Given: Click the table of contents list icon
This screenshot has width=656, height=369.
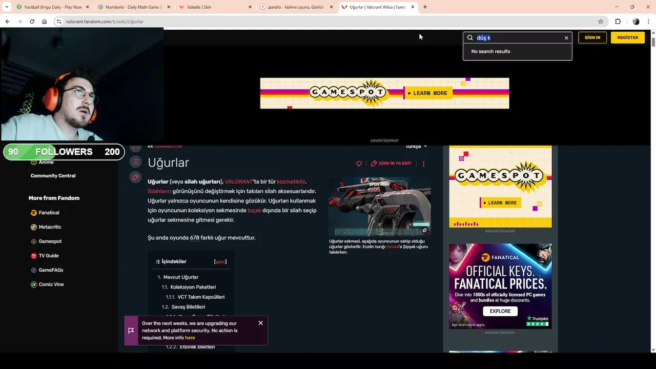Looking at the screenshot, I should [x=135, y=162].
